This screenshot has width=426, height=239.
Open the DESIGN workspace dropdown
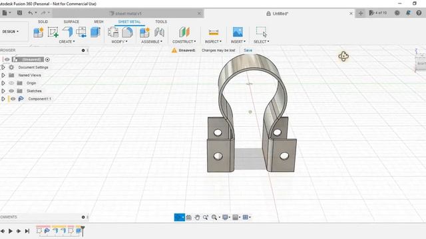(x=11, y=32)
